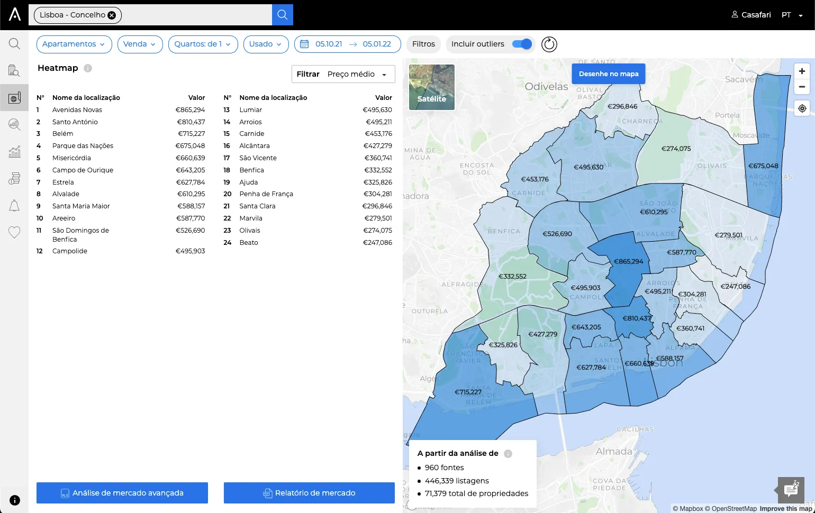Screen dimensions: 815x513
Task: Zoom out on the map
Action: (x=802, y=87)
